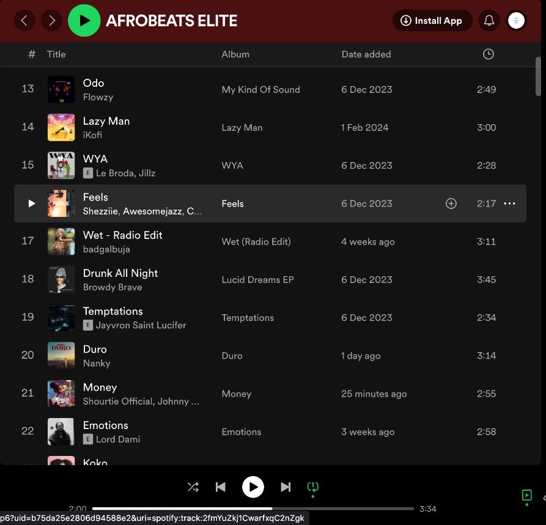Skip to the previous track
The image size is (546, 525).
coord(221,486)
